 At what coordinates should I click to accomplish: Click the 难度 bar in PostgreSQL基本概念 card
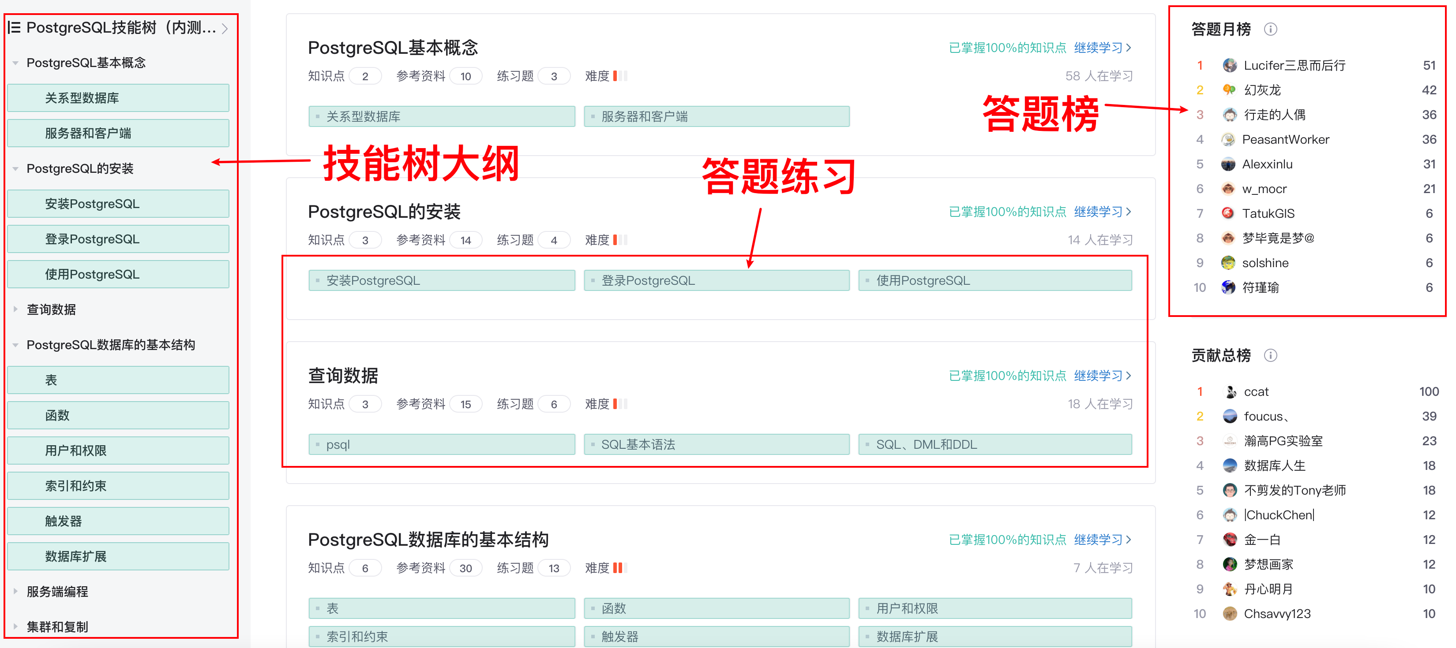[x=620, y=76]
